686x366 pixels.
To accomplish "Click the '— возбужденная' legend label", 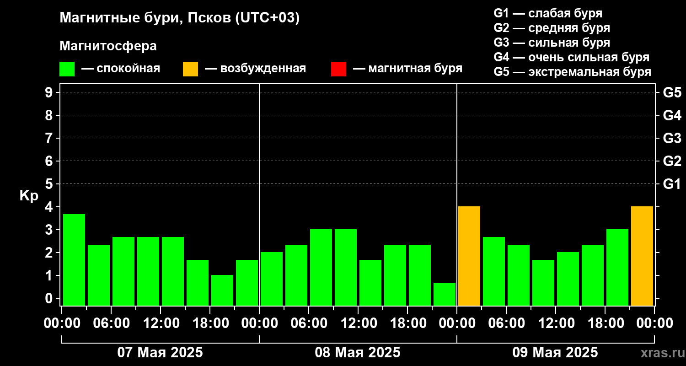I will (x=255, y=69).
